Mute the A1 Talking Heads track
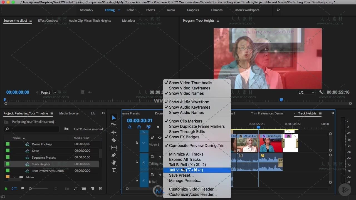 click(160, 157)
